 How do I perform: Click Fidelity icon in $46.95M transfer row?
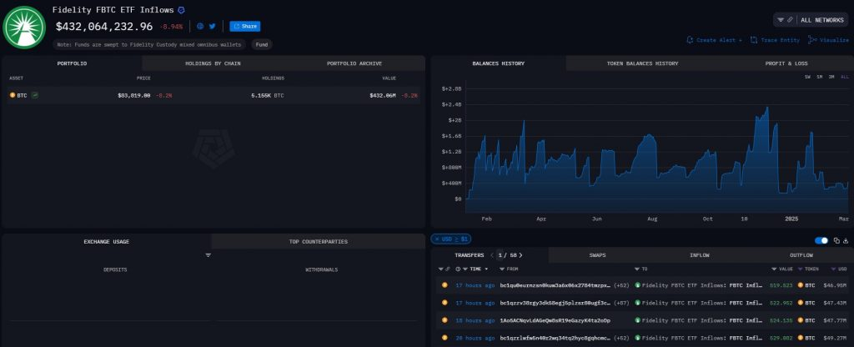tap(638, 285)
